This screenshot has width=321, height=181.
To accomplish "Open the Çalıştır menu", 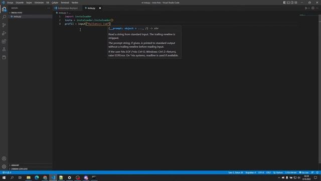I will (55, 3).
